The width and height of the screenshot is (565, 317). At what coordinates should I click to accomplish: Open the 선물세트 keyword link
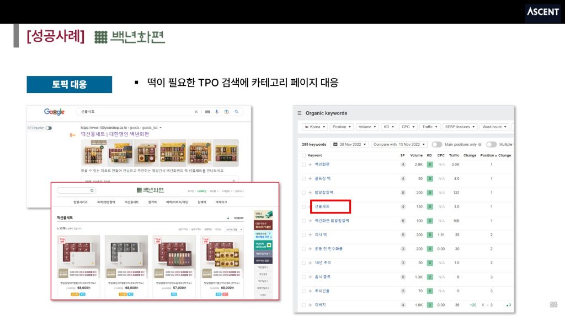tap(322, 207)
